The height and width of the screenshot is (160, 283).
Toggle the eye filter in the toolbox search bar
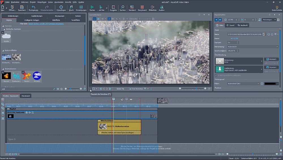coord(58,89)
